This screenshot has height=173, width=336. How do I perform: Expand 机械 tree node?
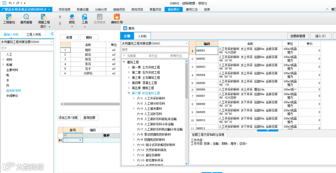click(3, 65)
